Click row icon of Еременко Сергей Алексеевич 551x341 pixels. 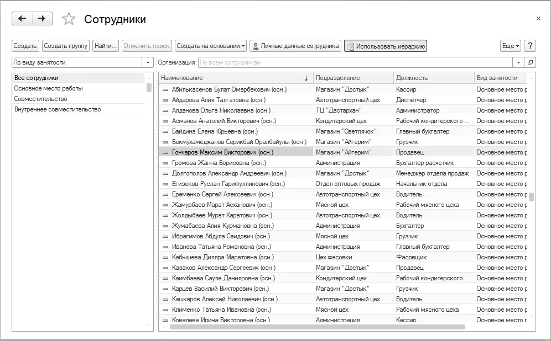pos(165,195)
